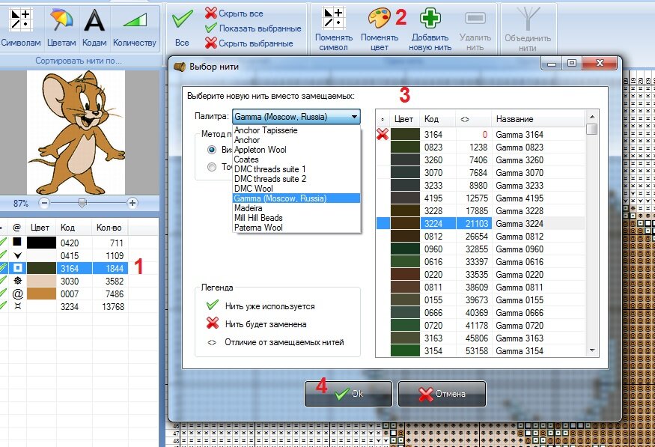Select Gamma 0812 row
Screen dimensions: 655x447
481,237
